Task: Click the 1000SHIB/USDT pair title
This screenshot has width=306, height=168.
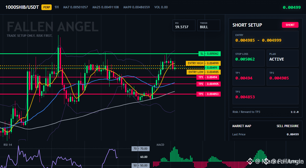Action: coord(22,8)
